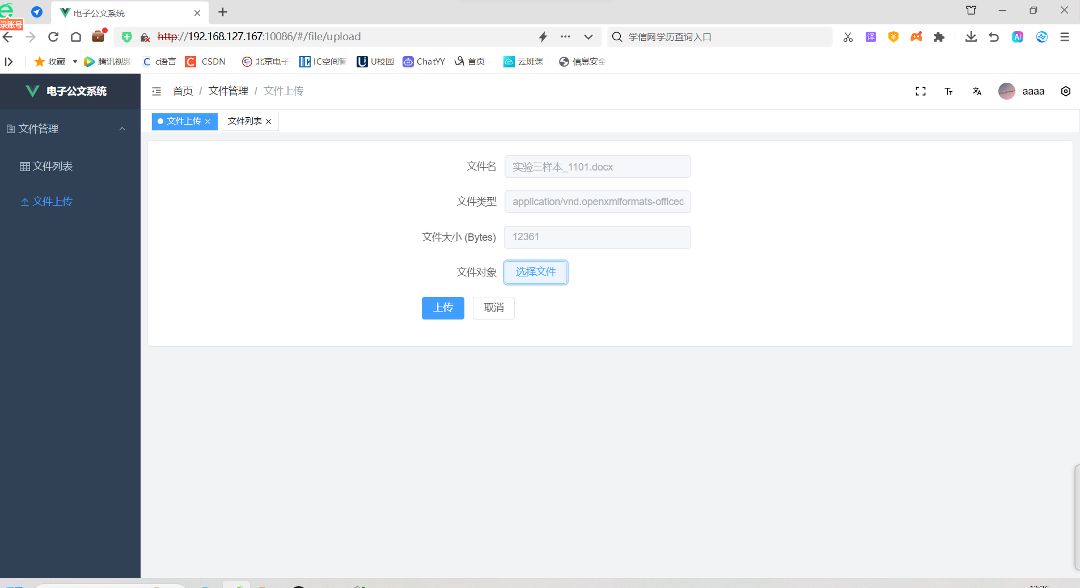Click the browser back arrow
This screenshot has height=588, width=1080.
click(x=8, y=37)
